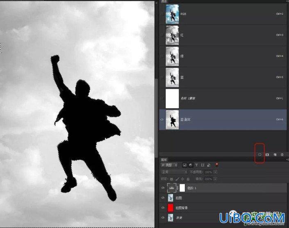Click RGB channel thumbnail

(172, 14)
